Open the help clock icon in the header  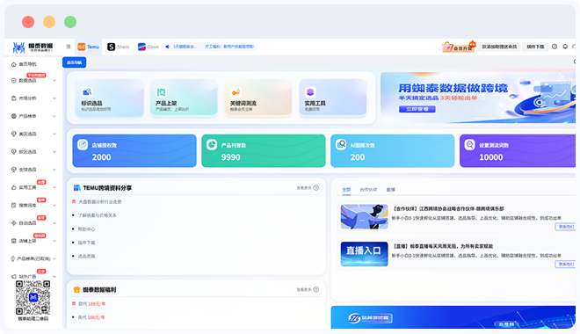click(555, 47)
